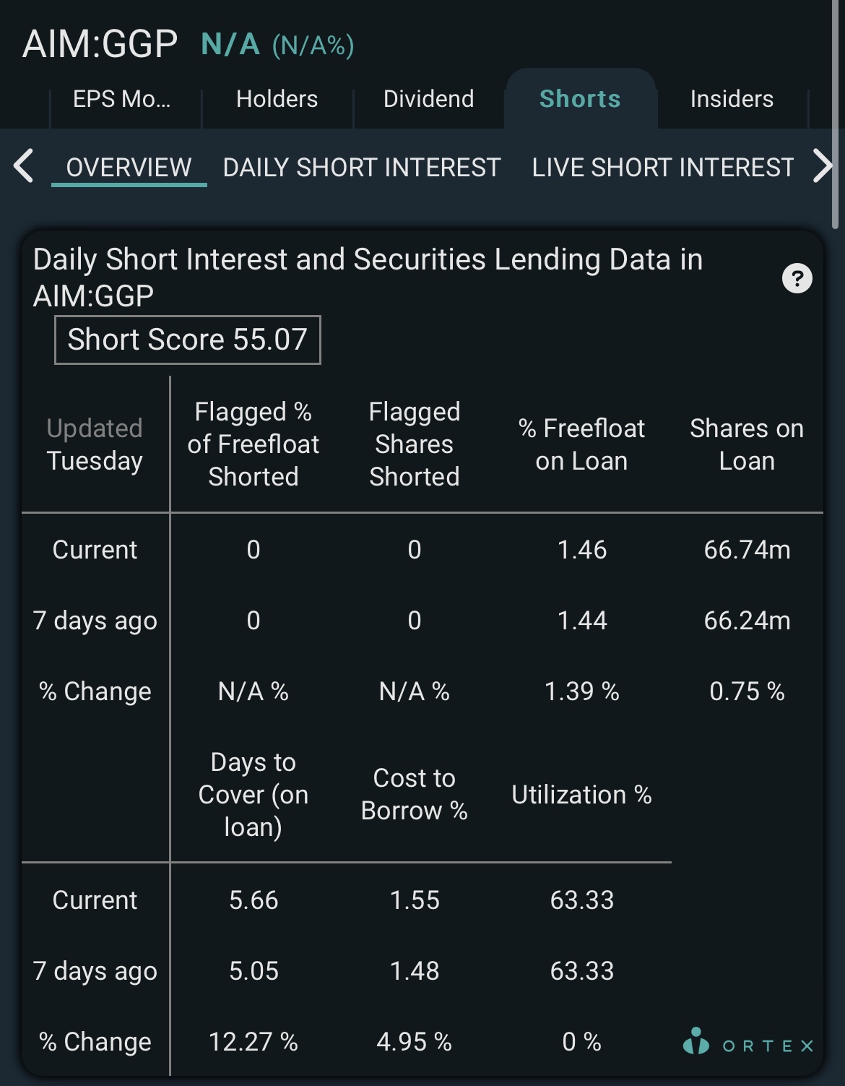Image resolution: width=845 pixels, height=1086 pixels.
Task: Open DAILY SHORT INTEREST sub-tab
Action: click(362, 168)
